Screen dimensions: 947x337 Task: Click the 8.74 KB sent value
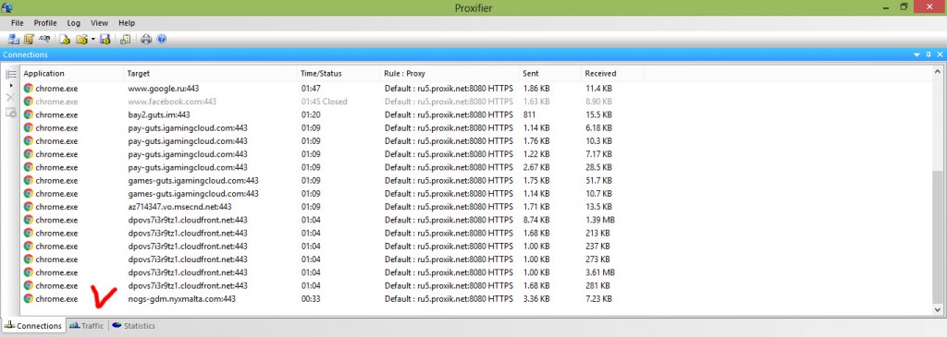click(x=536, y=220)
